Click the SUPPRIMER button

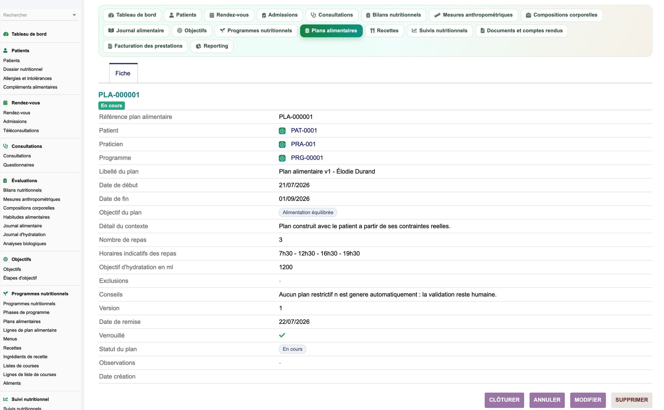[x=632, y=400]
